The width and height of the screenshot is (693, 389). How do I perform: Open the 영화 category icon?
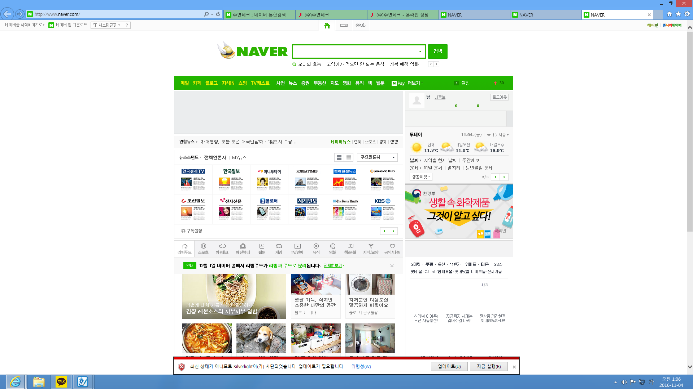[x=332, y=249]
